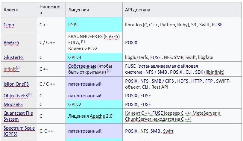243x141 pixels.
Task: Click the патентованный link in Spectrum Scale row
Action: (x=85, y=131)
